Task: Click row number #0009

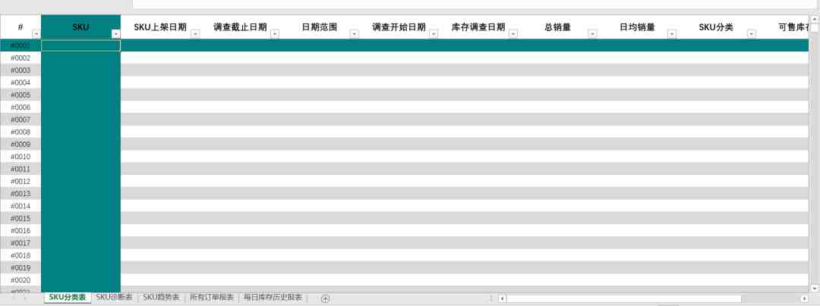Action: click(20, 145)
